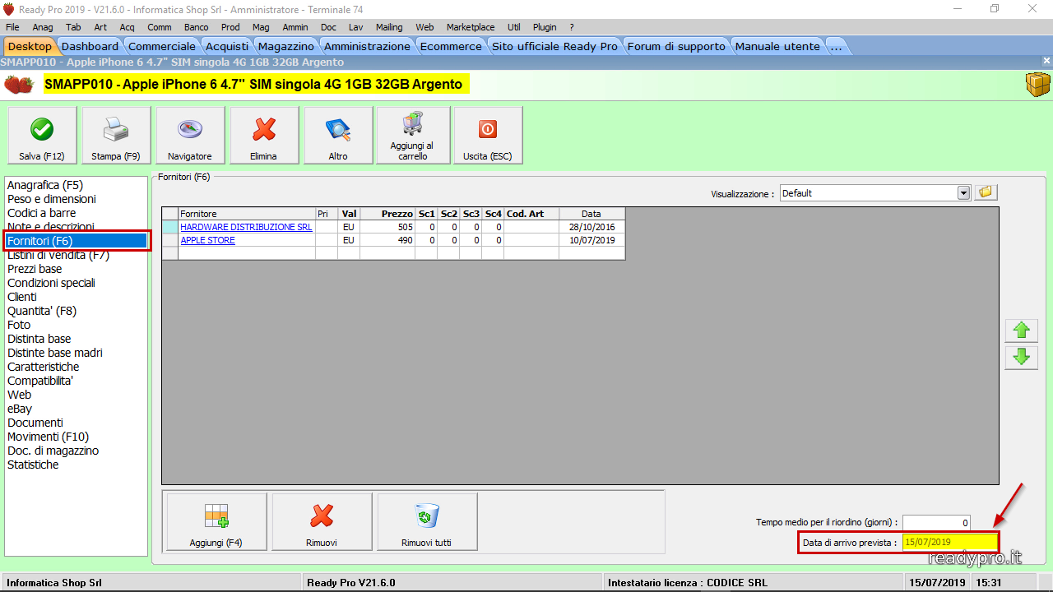
Task: Switch to the Amministrazione tab
Action: coord(367,46)
